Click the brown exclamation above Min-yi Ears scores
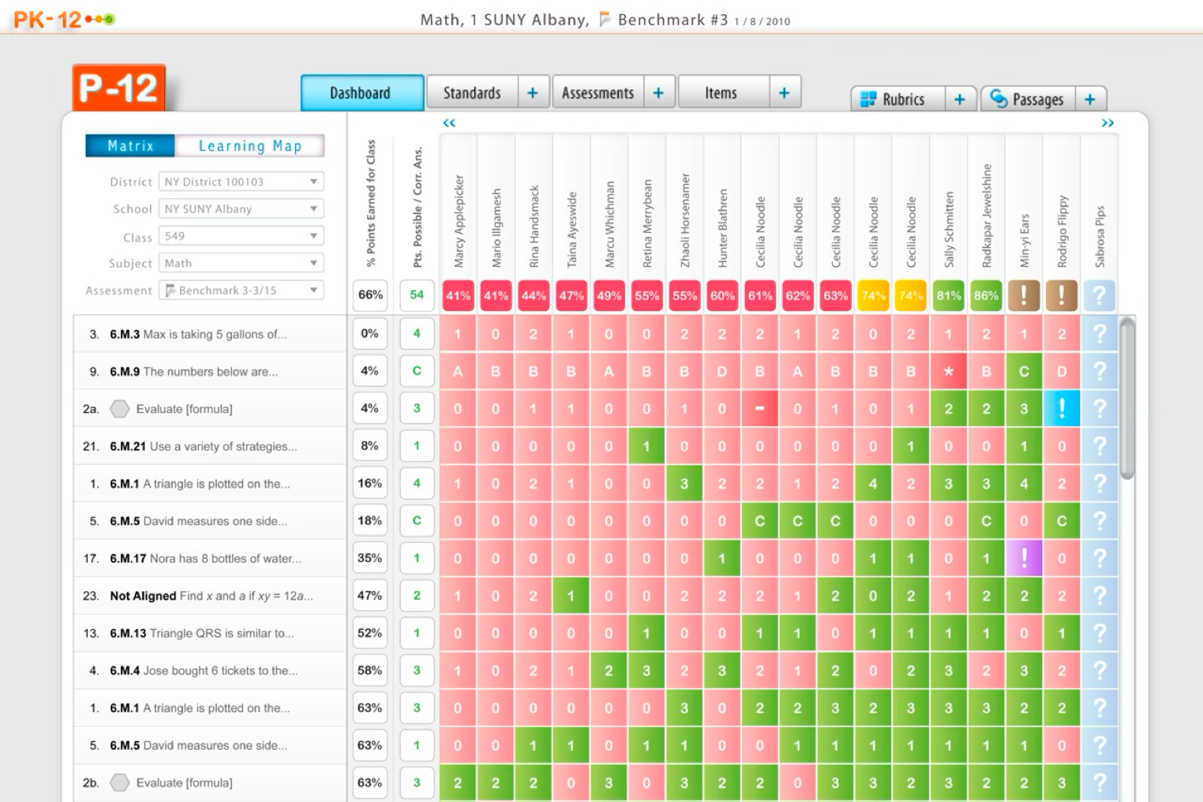This screenshot has height=802, width=1203. click(1024, 294)
